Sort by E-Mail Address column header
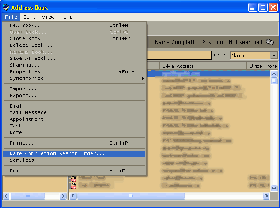The image size is (280, 208). (203, 66)
